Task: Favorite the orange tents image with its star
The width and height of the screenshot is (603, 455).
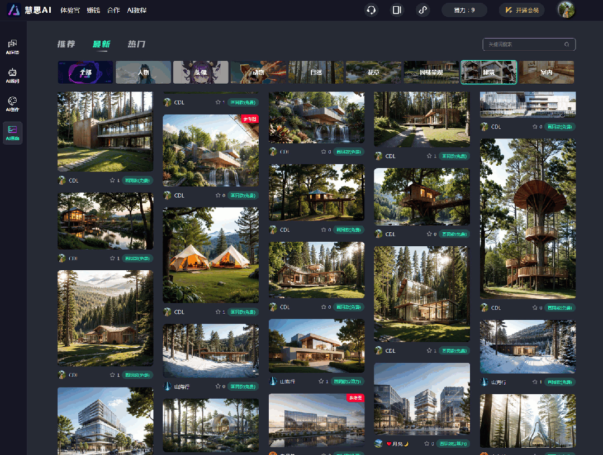Action: point(217,312)
